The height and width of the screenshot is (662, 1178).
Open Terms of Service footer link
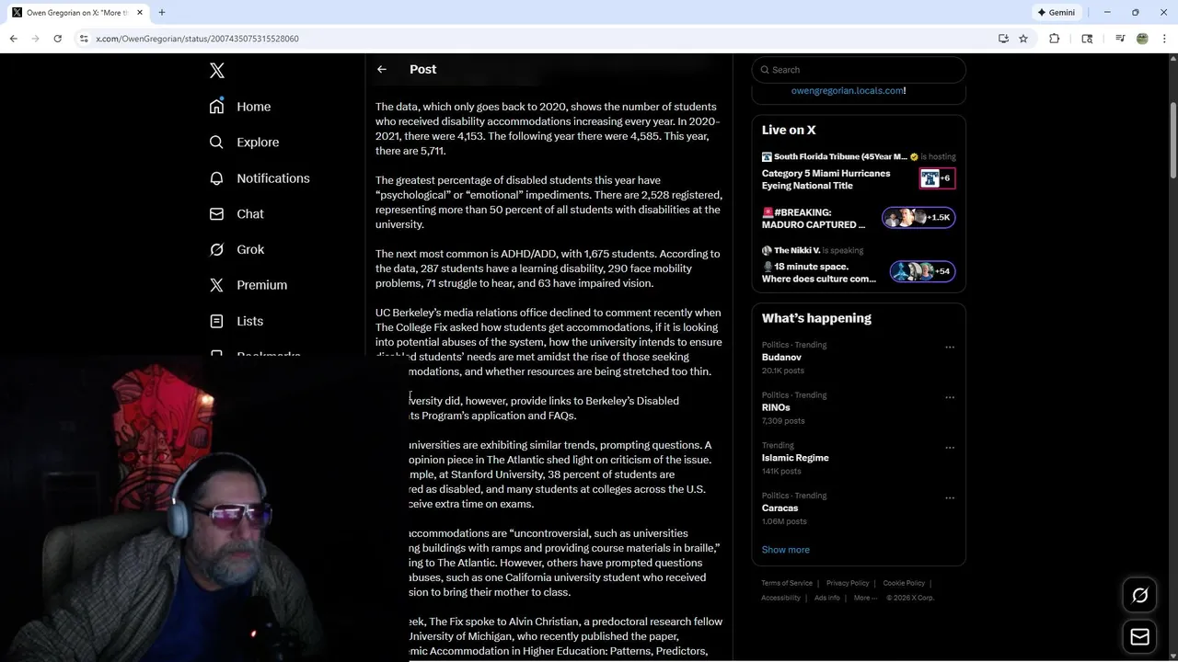(x=787, y=583)
